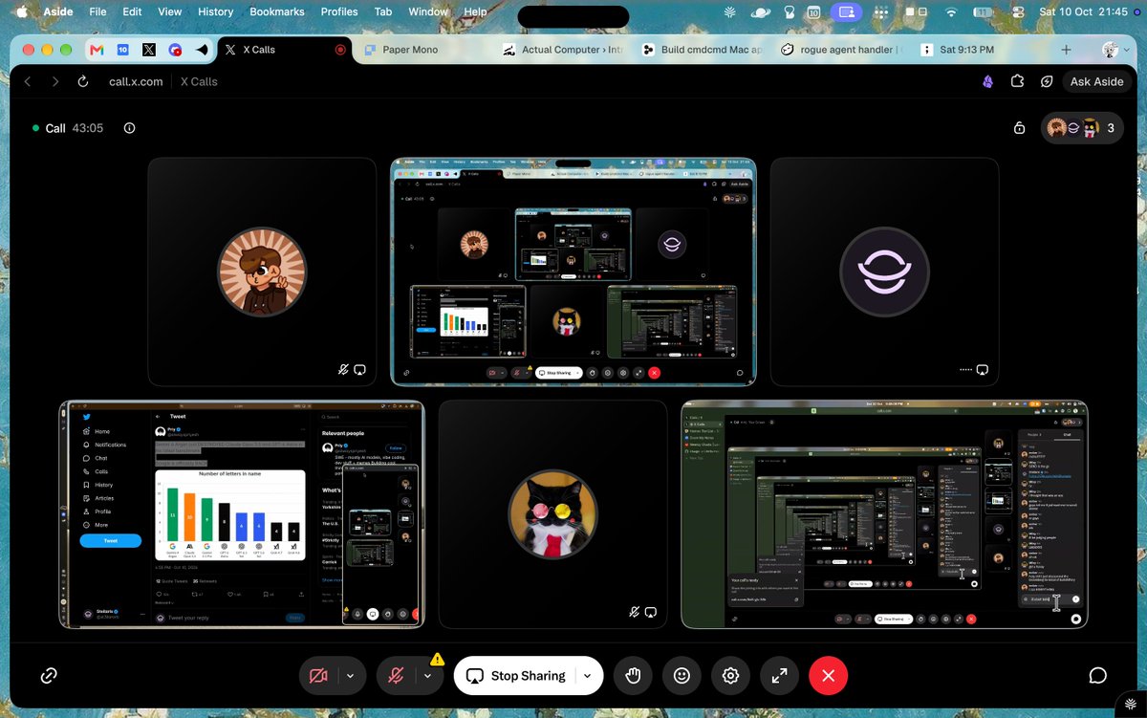
Task: Open the Apple menu
Action: 21,12
